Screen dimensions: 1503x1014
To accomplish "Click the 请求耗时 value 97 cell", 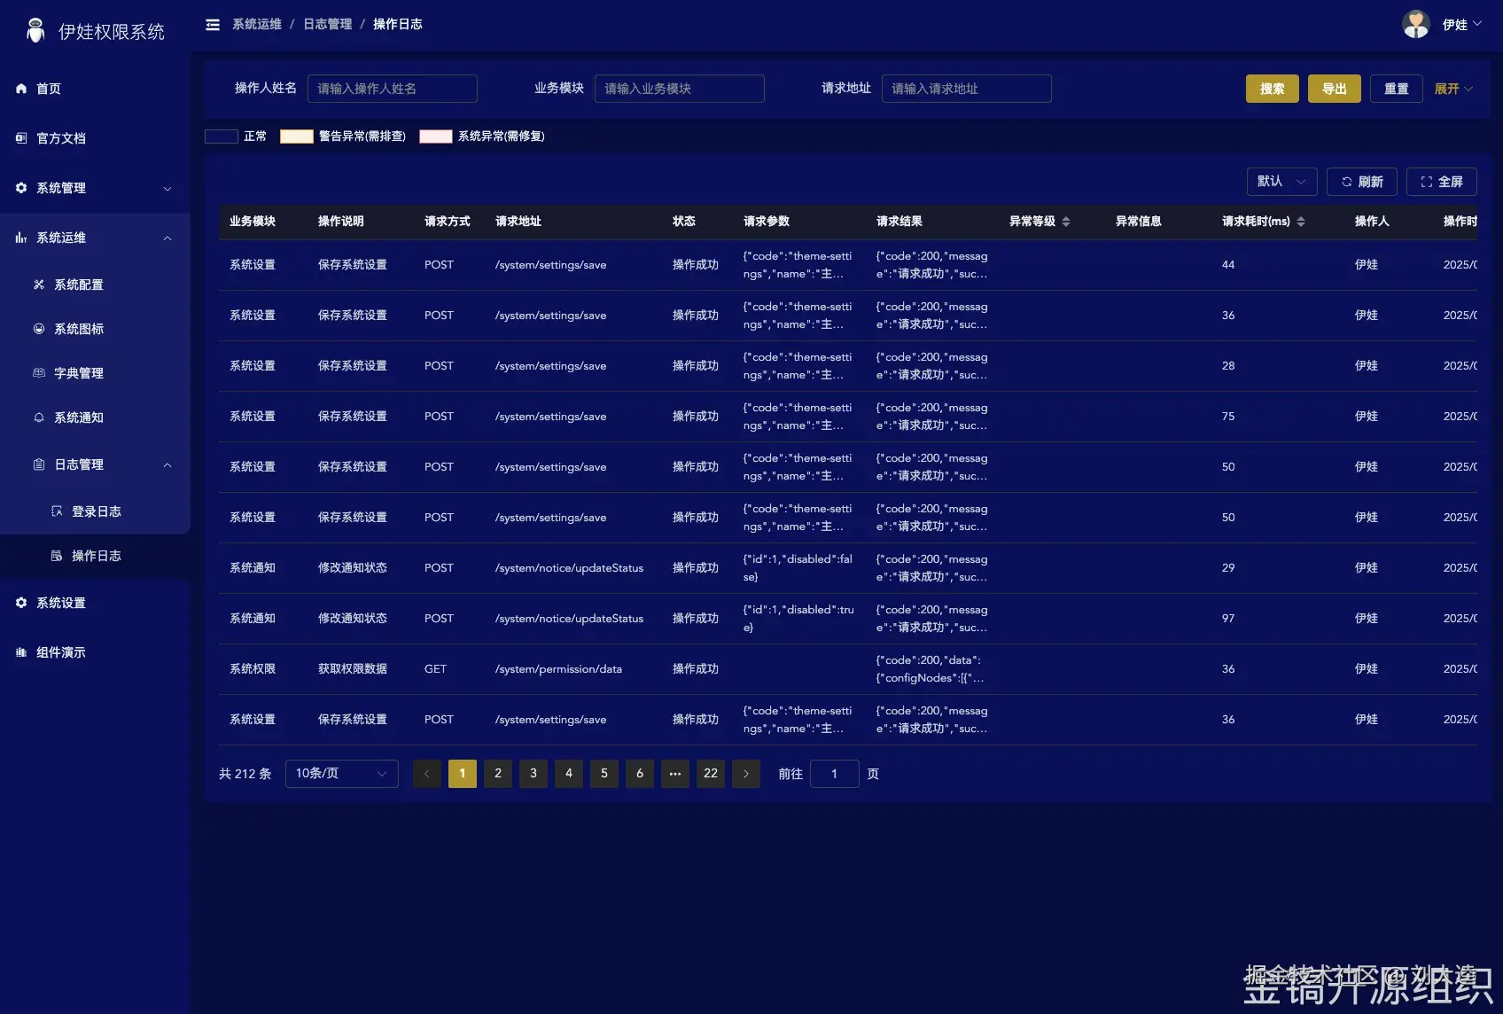I will click(x=1228, y=619).
